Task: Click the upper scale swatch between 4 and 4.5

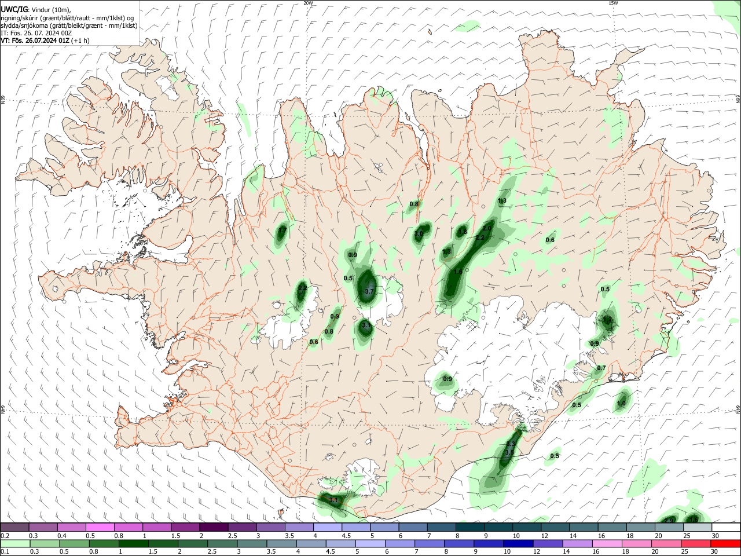Action: (327, 527)
